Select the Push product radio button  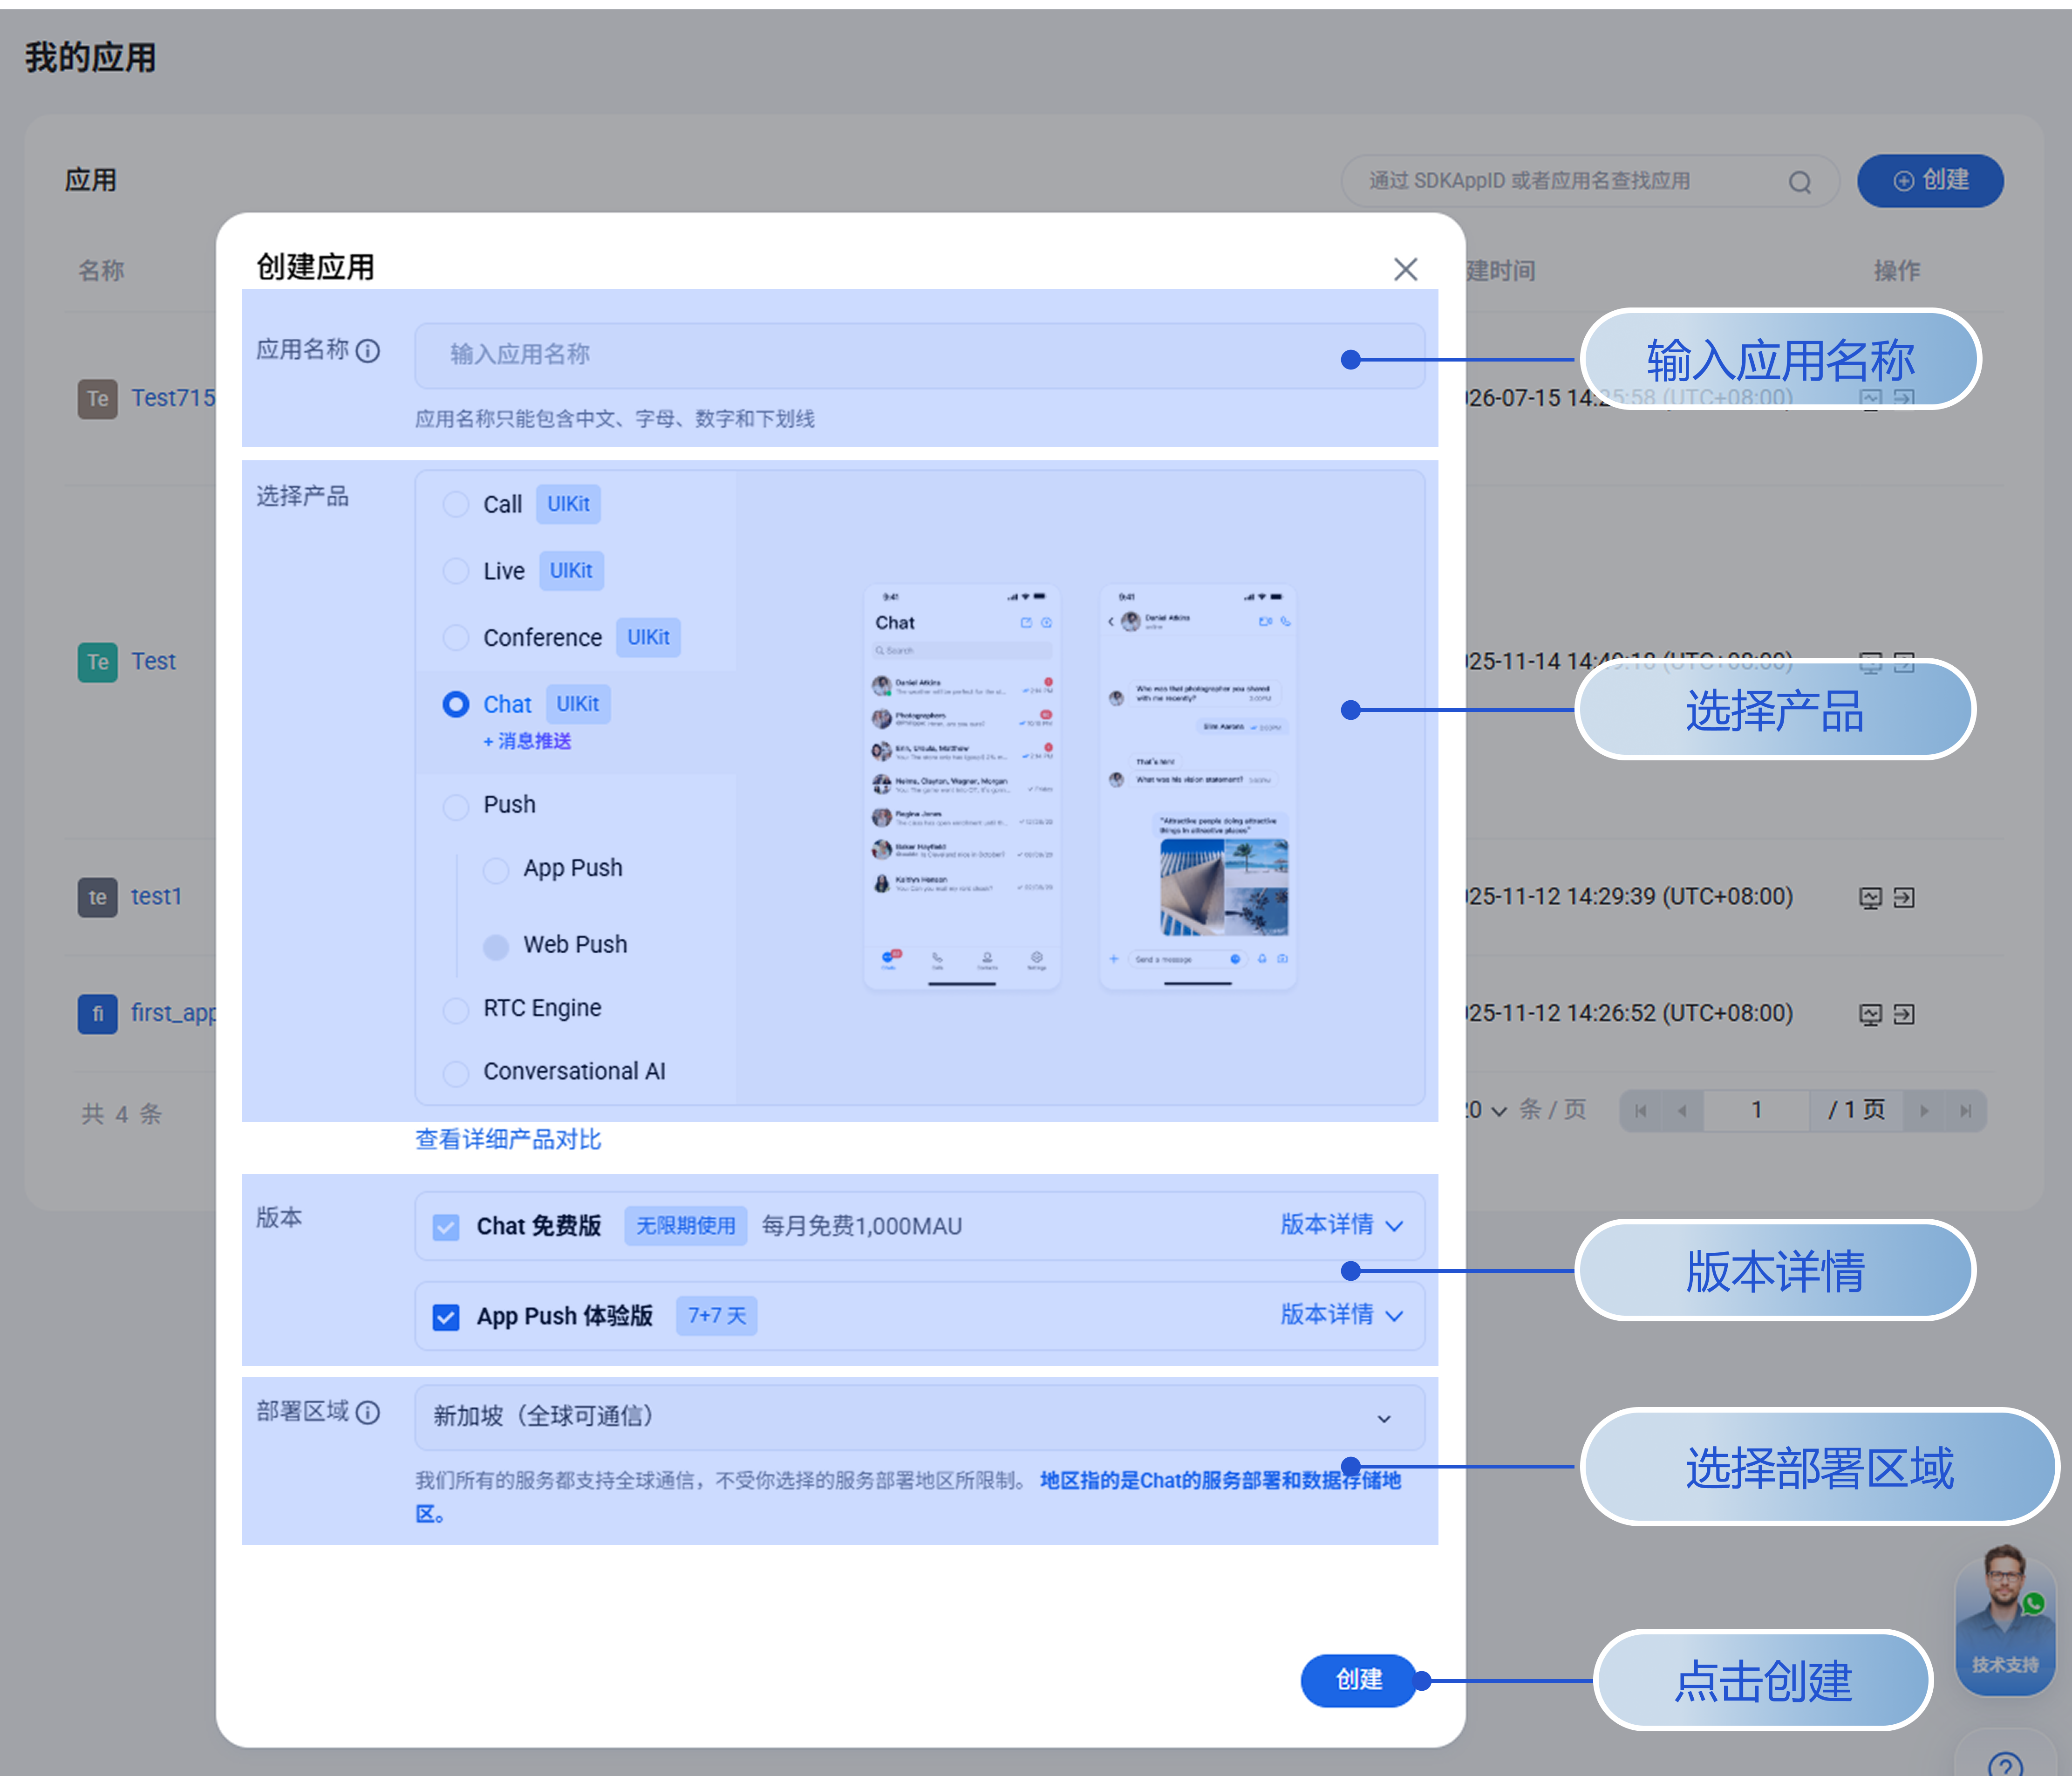pos(456,806)
